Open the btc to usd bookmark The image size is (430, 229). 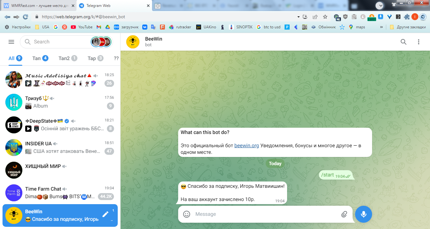[x=269, y=27]
